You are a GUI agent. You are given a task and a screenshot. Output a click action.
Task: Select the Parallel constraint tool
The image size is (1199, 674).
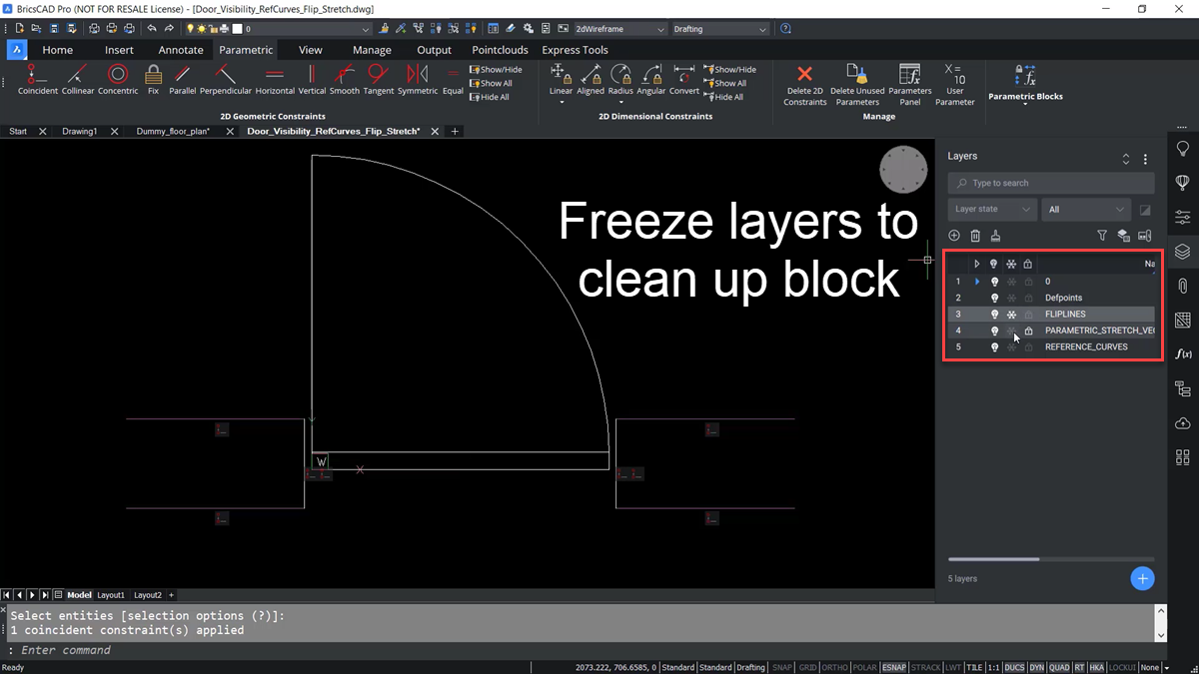[x=183, y=79]
